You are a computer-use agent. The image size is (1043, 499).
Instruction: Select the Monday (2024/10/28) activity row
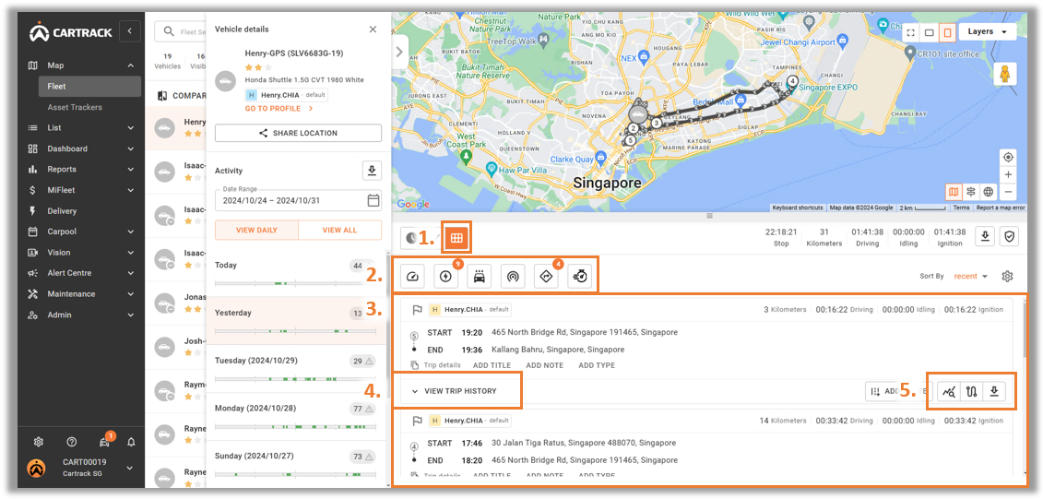(x=295, y=415)
